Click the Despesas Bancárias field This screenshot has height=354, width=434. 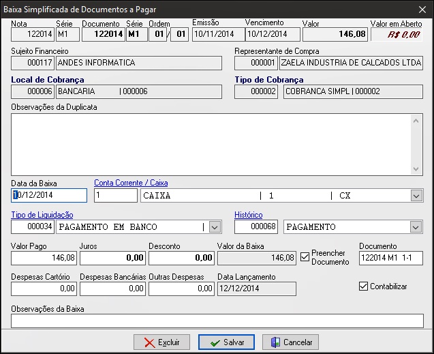click(112, 289)
